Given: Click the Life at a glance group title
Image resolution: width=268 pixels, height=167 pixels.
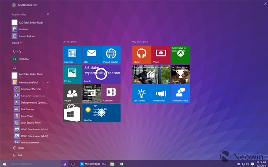Looking at the screenshot, I should tap(70, 42).
